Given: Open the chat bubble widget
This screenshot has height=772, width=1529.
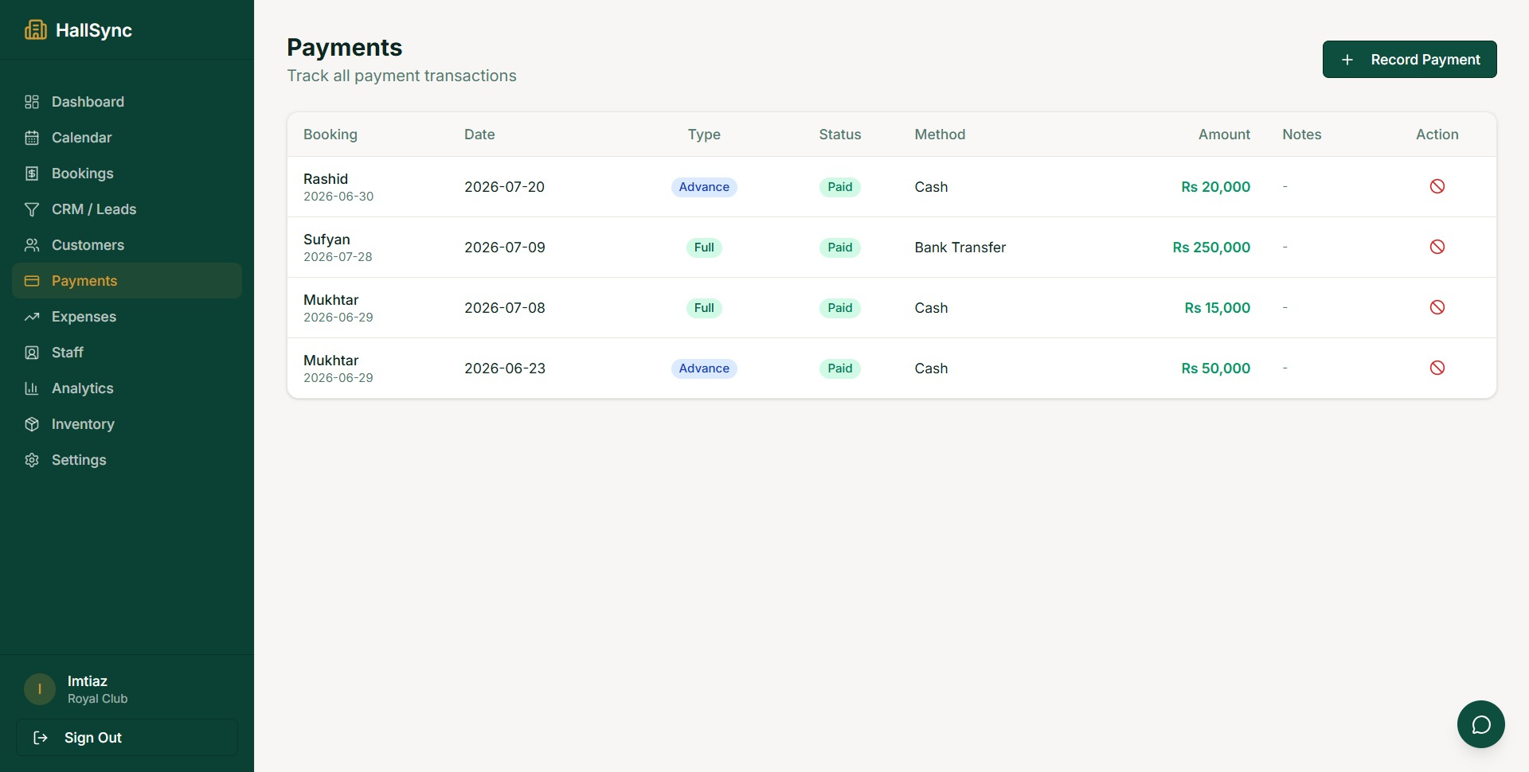Looking at the screenshot, I should (1481, 724).
